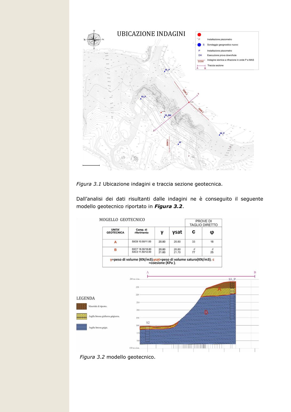Click the "Argilla limosa grigia." legend text

98,327
